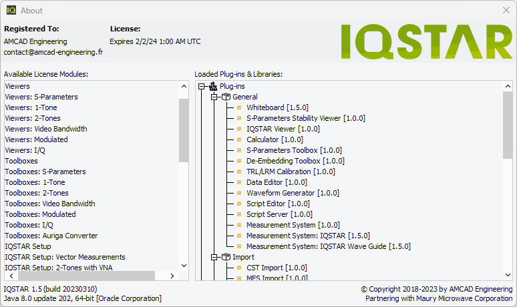Click orange icon beside Measurement System: IQSTAR [1.5.0]
Screen dimensions: 517x307
239,236
